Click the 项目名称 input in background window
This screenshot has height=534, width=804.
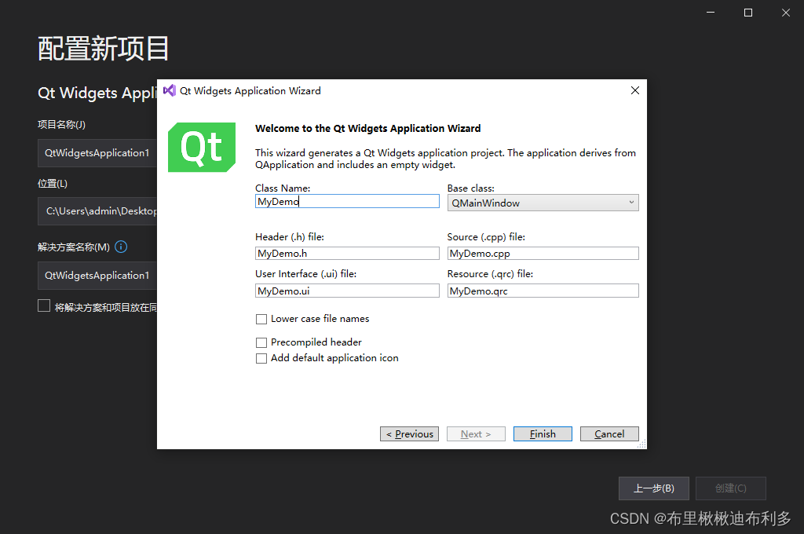[x=97, y=153]
